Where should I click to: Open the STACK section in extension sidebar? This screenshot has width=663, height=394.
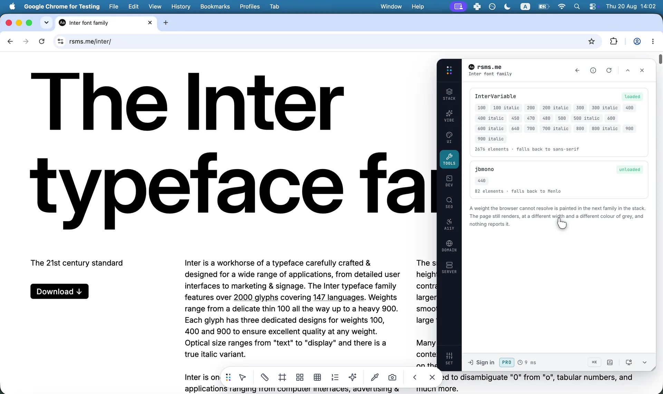[449, 94]
